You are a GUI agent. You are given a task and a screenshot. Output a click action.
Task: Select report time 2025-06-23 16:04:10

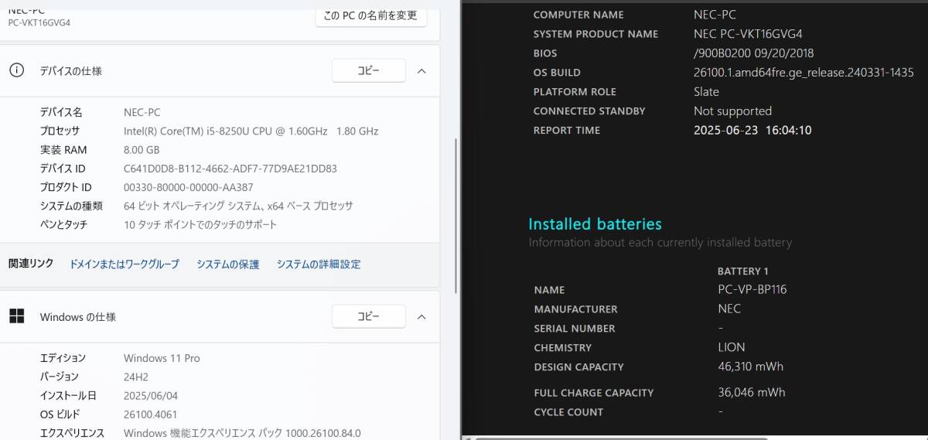click(x=752, y=131)
